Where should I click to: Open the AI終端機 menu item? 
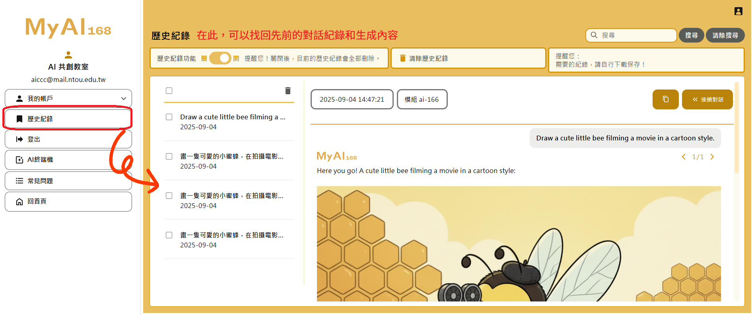(x=68, y=160)
